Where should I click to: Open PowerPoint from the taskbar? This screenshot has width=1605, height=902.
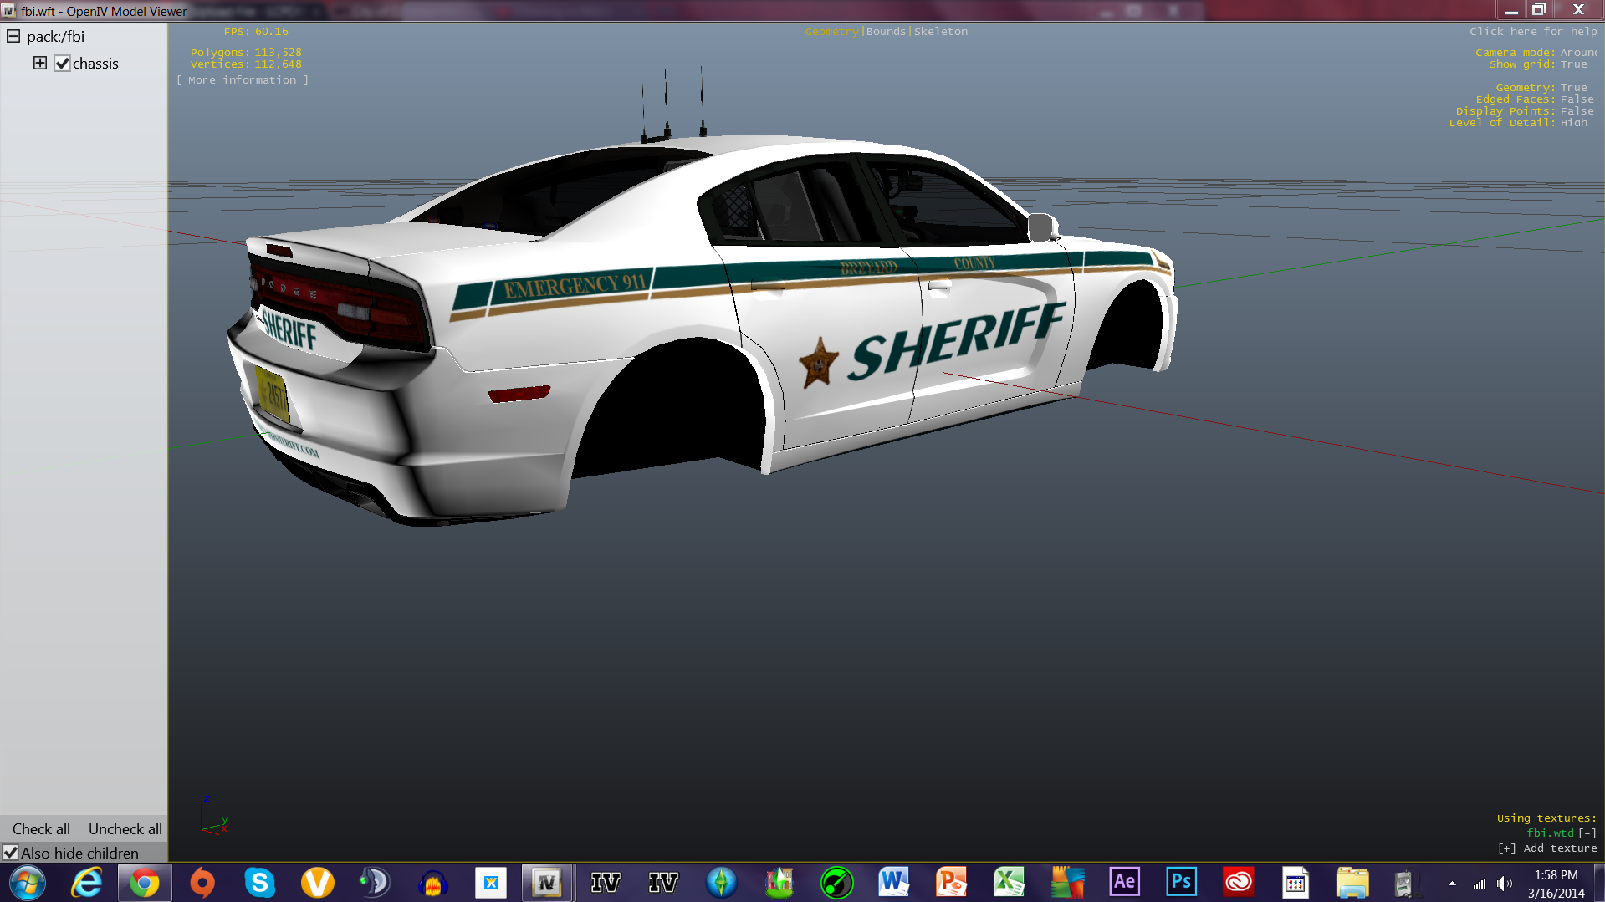click(x=951, y=882)
